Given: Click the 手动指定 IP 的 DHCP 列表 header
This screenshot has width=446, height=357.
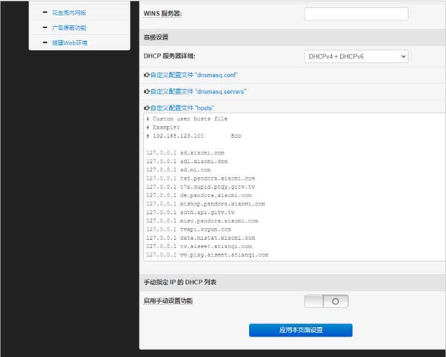Looking at the screenshot, I should pyautogui.click(x=180, y=282).
